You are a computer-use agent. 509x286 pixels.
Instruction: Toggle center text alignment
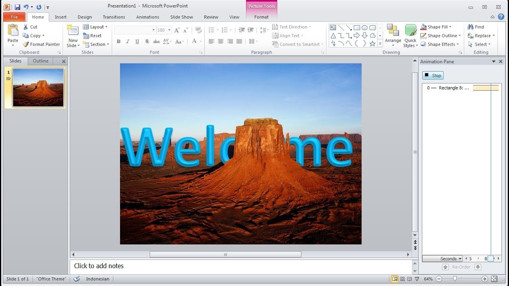(221, 41)
